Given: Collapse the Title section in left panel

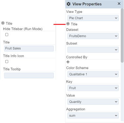Looking at the screenshot, I should click(3, 23).
